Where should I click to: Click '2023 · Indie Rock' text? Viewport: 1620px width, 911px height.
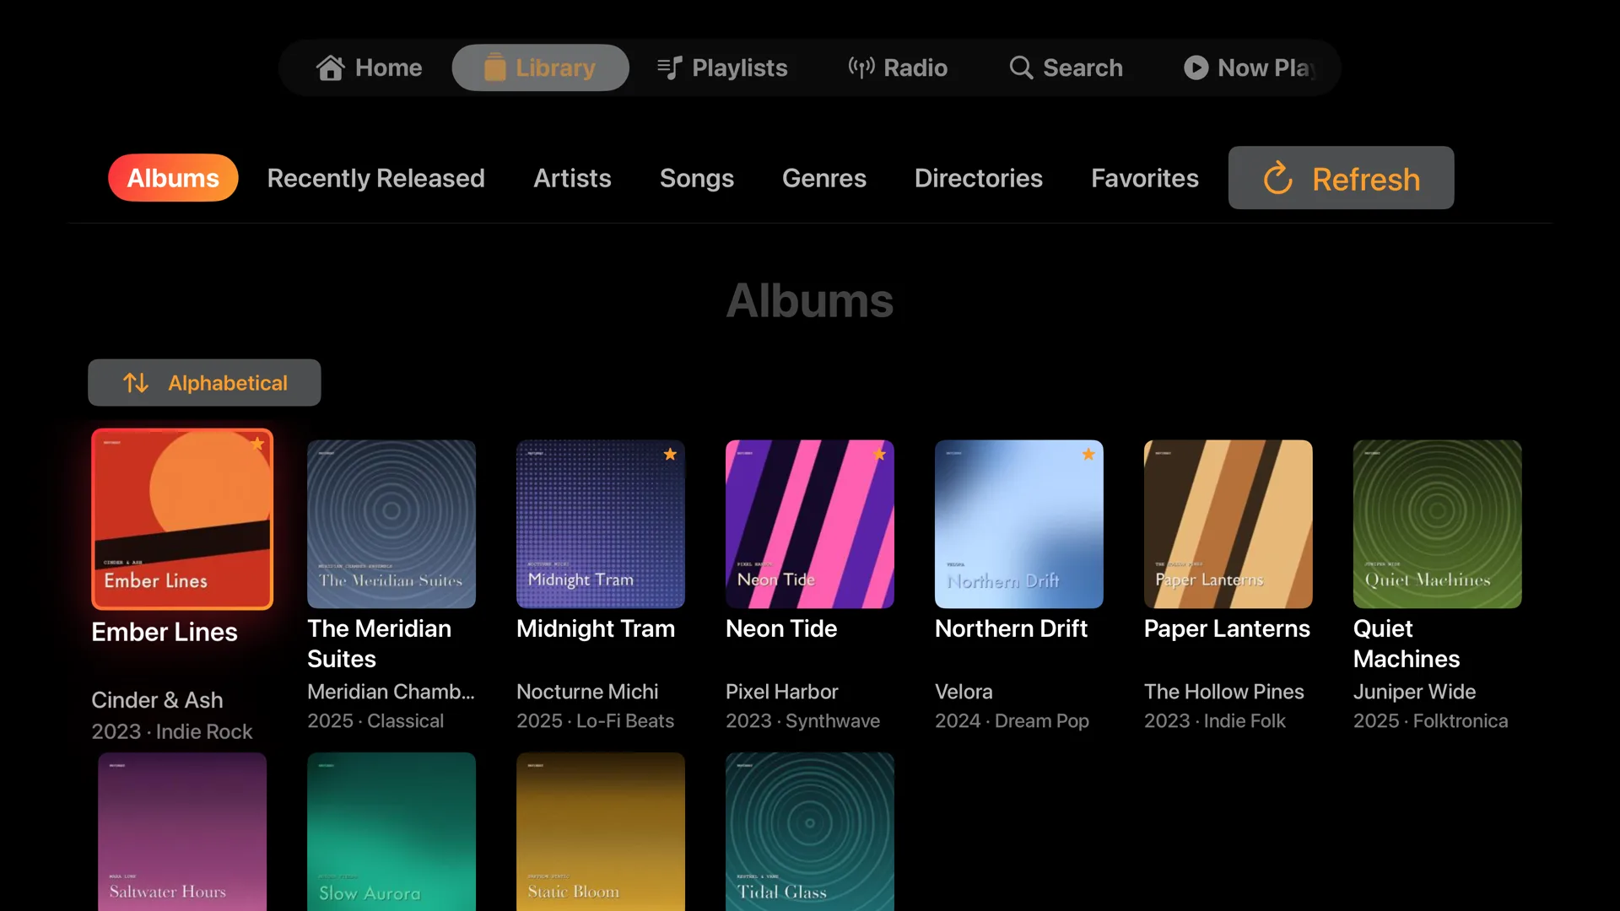pyautogui.click(x=172, y=731)
